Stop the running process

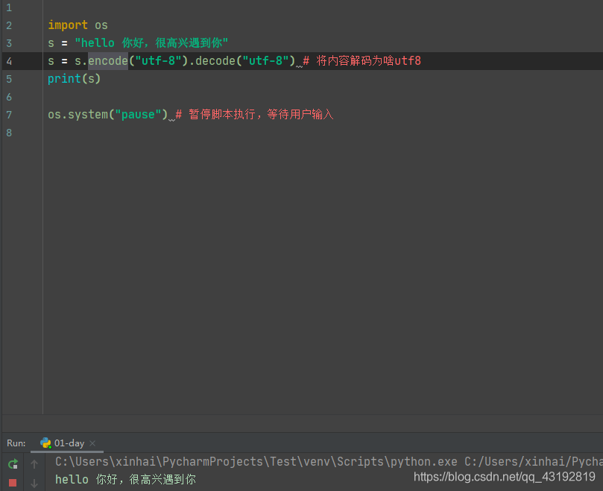(13, 483)
